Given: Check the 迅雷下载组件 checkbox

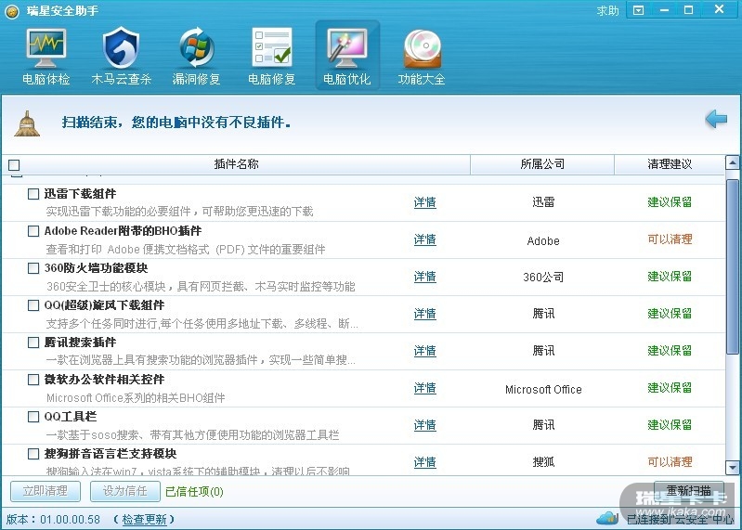Looking at the screenshot, I should click(33, 194).
